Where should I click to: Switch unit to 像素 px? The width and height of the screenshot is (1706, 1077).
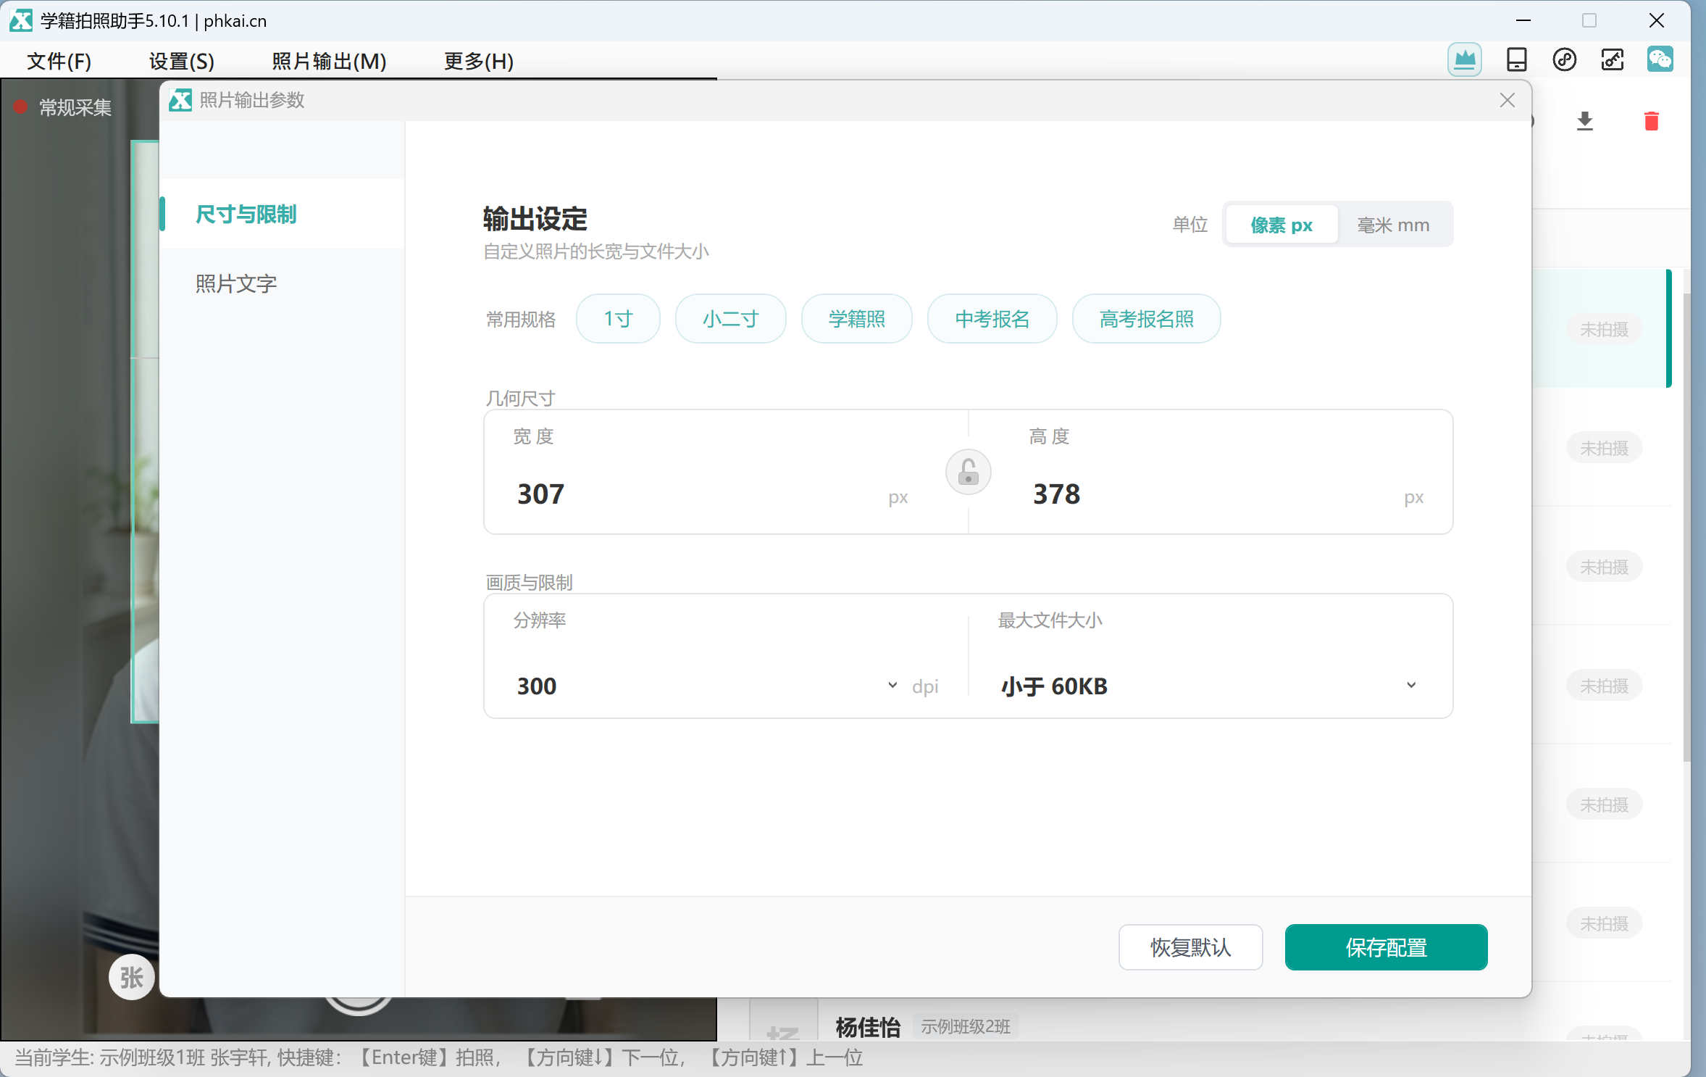point(1281,225)
